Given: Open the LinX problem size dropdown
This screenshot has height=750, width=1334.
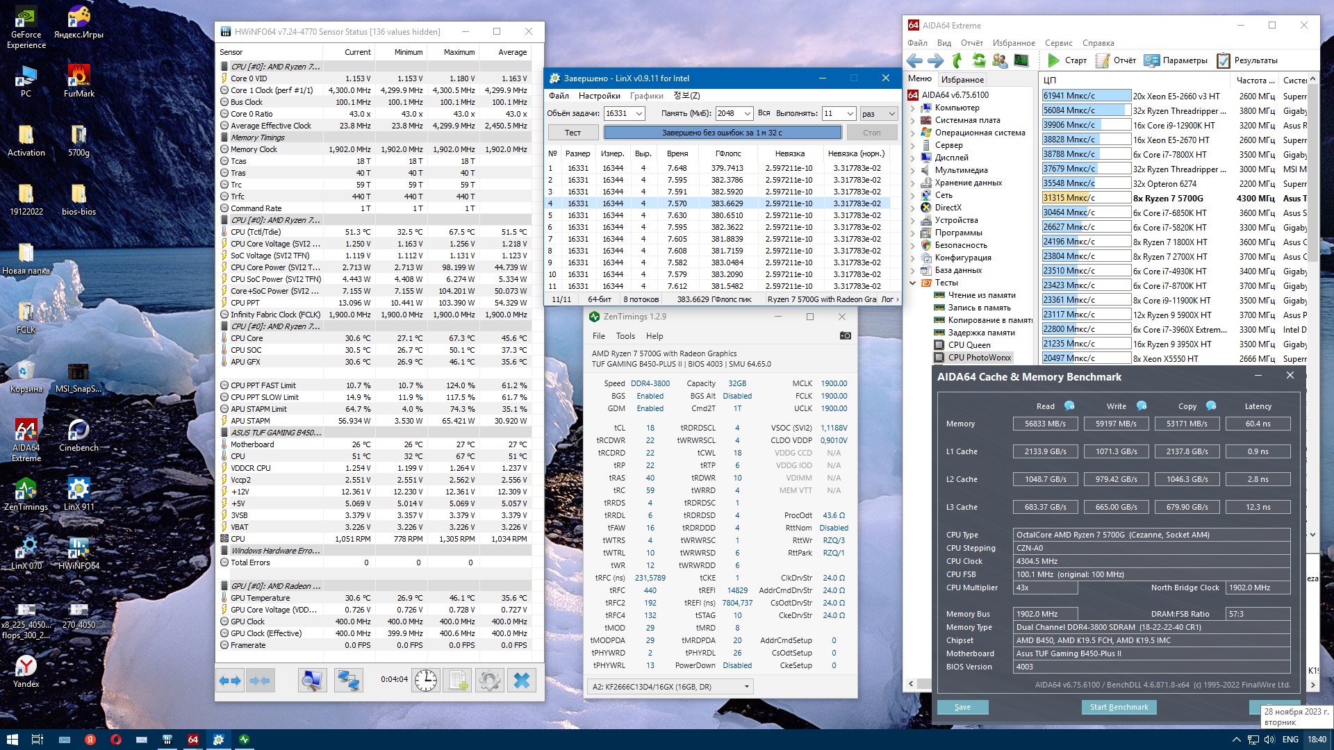Looking at the screenshot, I should pyautogui.click(x=639, y=113).
